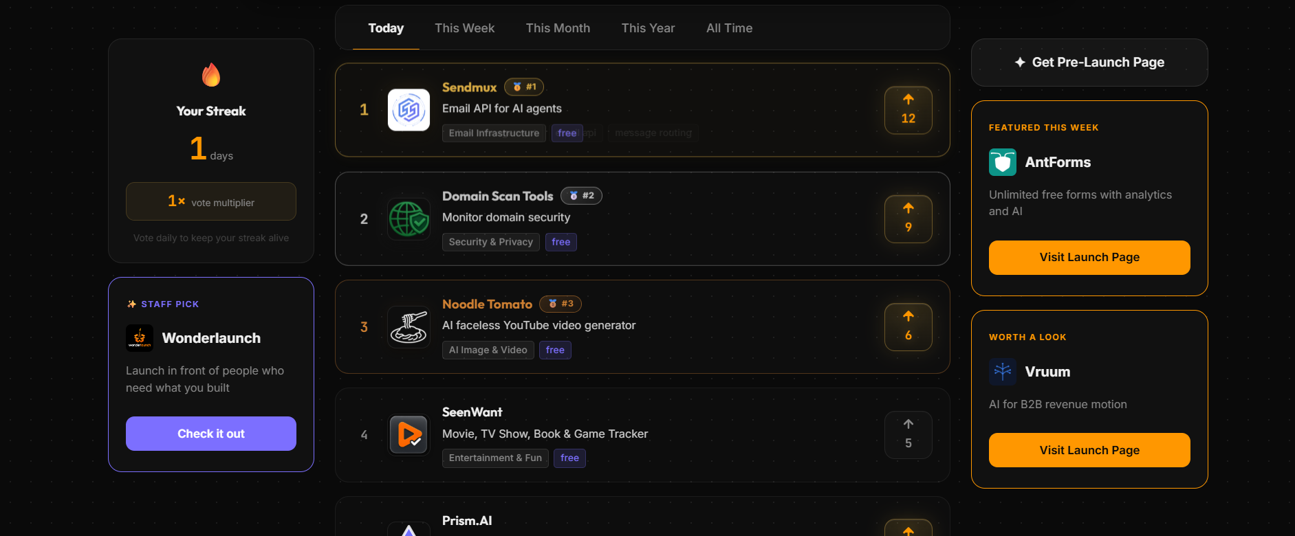
Task: Visit the AntForms launch page
Action: (x=1089, y=258)
